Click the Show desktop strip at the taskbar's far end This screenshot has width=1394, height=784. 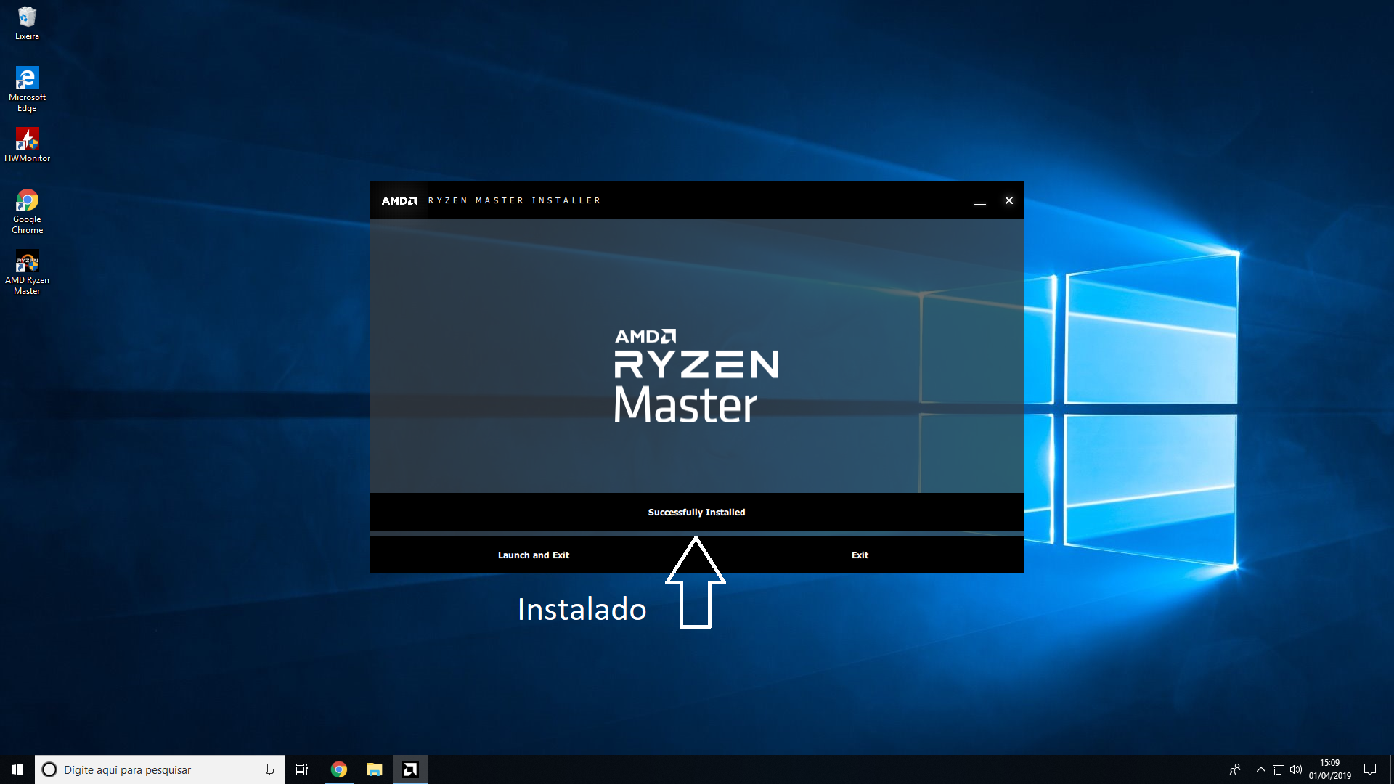[x=1391, y=769]
